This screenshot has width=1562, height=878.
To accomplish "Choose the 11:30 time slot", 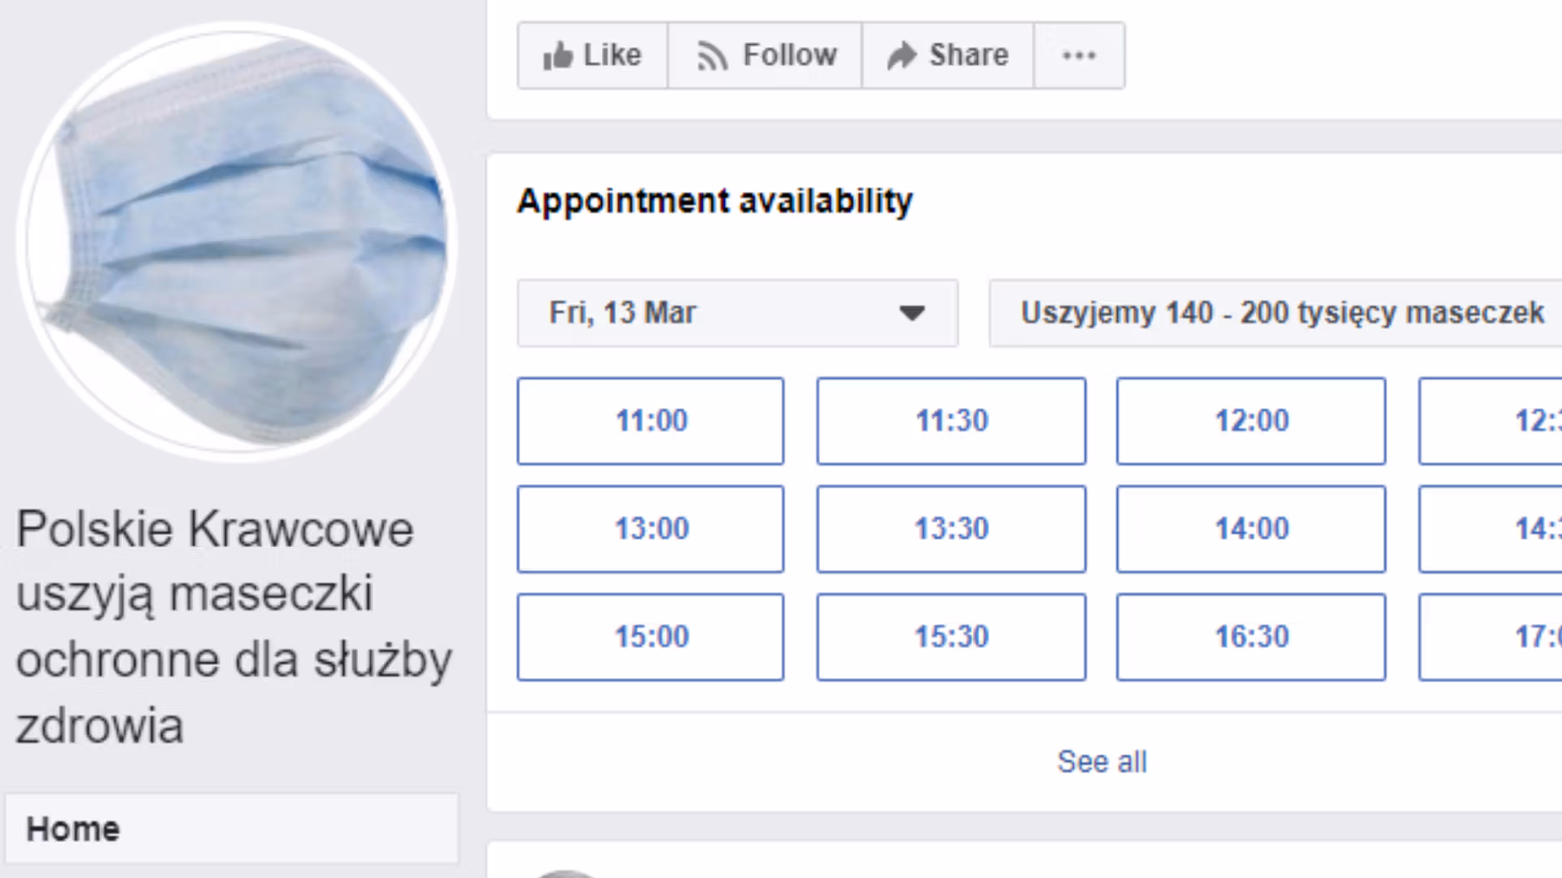I will point(951,421).
